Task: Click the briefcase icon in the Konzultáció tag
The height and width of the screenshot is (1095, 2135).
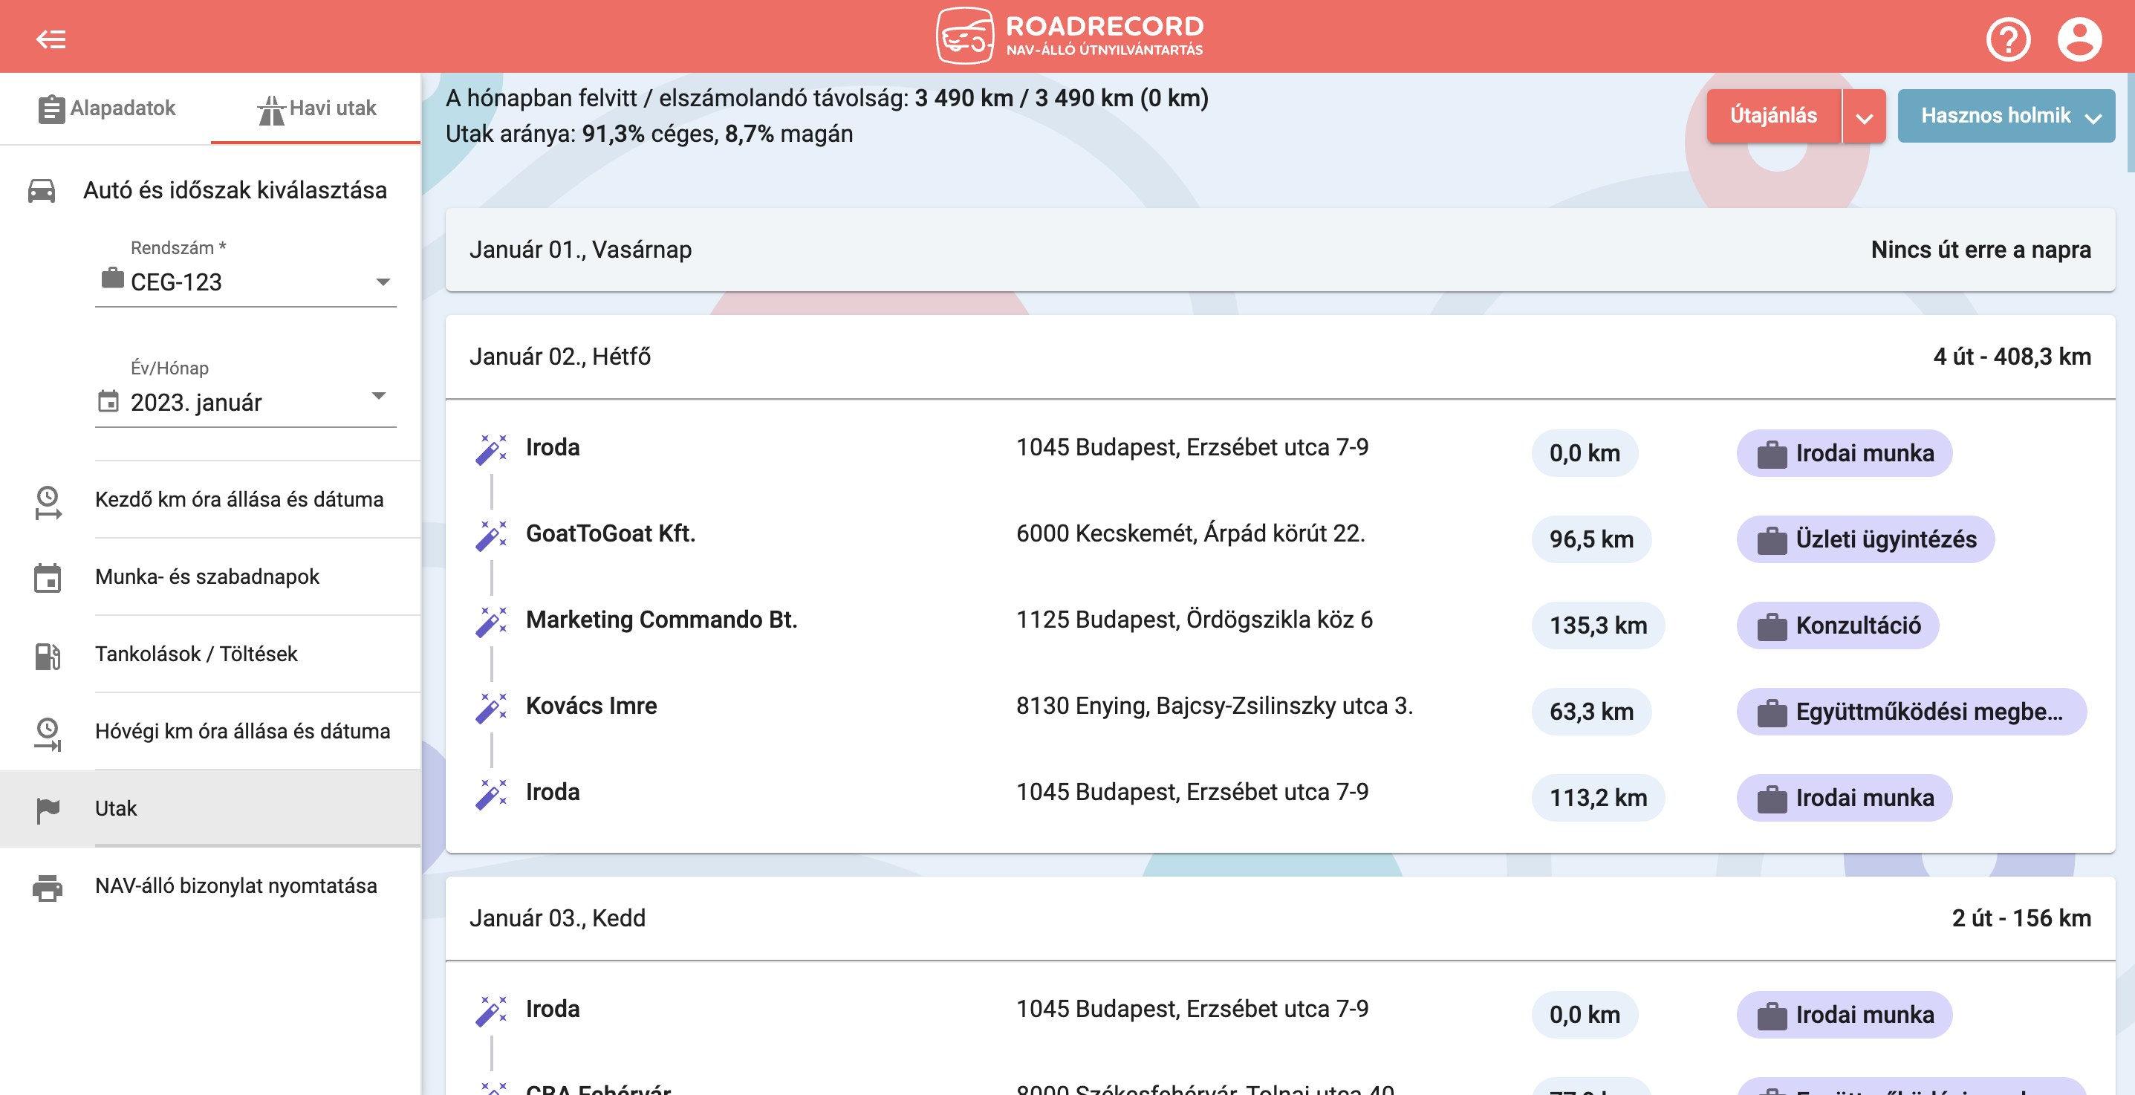Action: pyautogui.click(x=1771, y=627)
